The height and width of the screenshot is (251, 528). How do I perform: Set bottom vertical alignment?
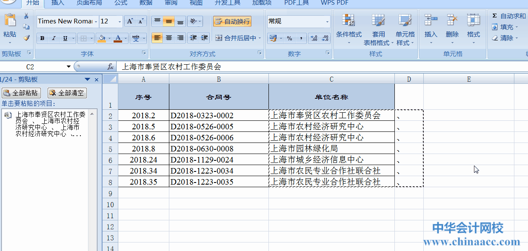click(x=180, y=21)
